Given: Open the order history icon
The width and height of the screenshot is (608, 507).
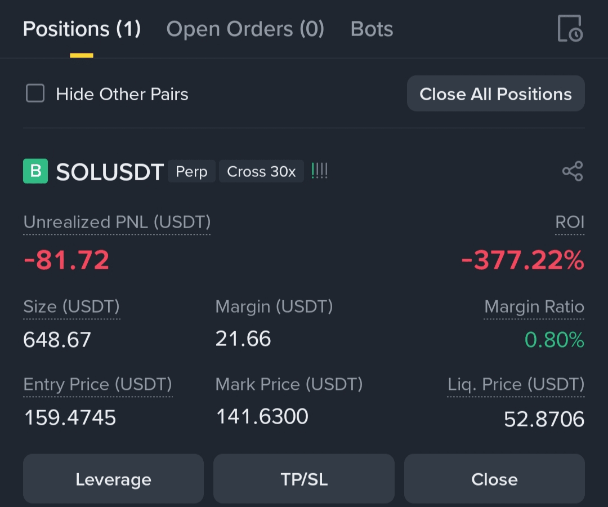Looking at the screenshot, I should pos(570,29).
